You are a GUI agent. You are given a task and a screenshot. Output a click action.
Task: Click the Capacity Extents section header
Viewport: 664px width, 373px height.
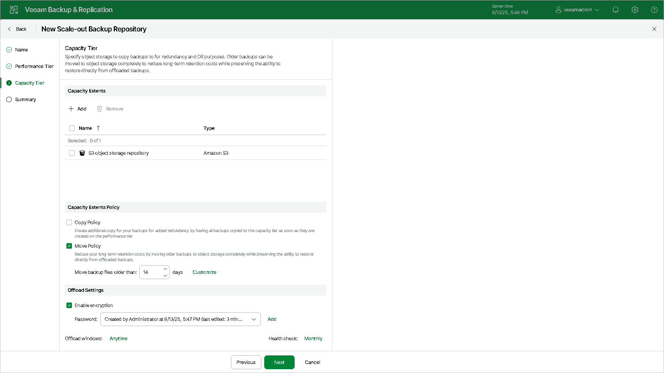pos(196,91)
